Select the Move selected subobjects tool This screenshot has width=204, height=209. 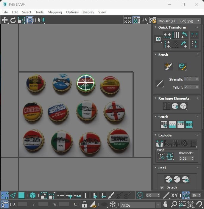[5, 20]
